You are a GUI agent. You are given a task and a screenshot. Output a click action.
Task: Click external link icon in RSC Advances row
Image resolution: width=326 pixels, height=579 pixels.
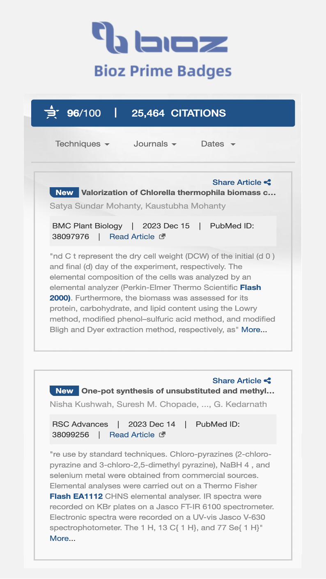162,435
